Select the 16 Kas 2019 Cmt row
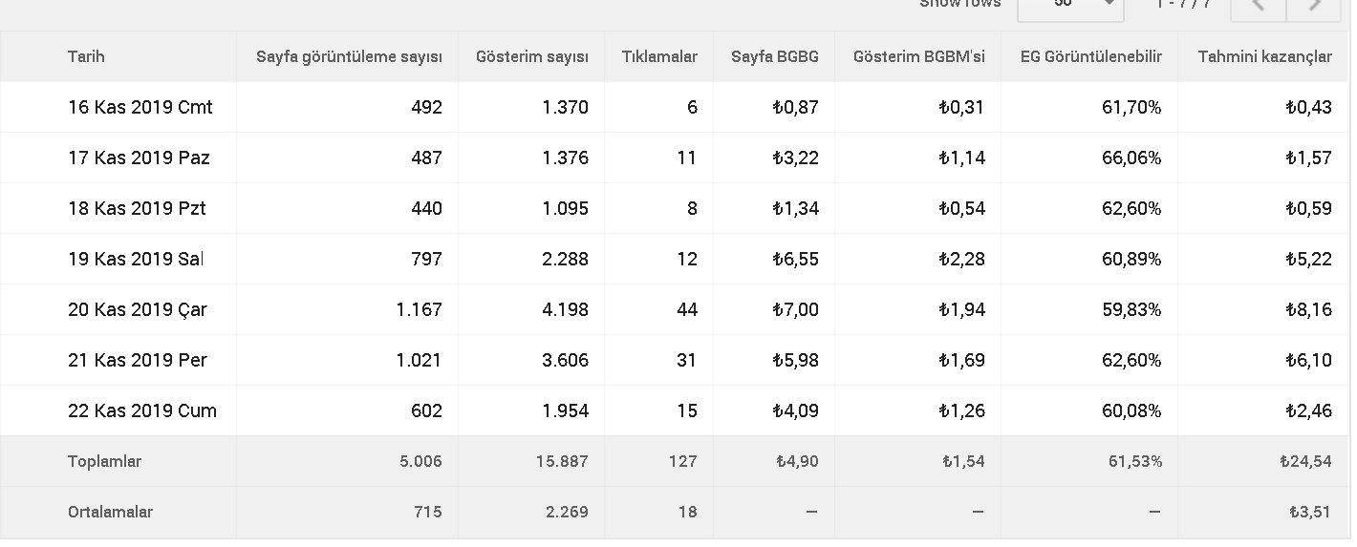The width and height of the screenshot is (1357, 547). [676, 107]
